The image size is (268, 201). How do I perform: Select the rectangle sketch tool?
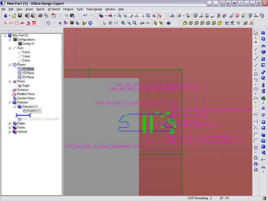pos(256,89)
